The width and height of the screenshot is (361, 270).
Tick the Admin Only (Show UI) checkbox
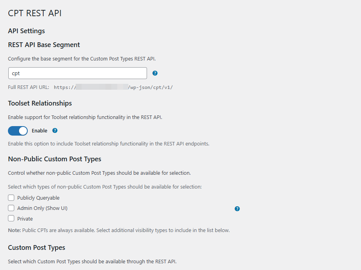[11, 208]
